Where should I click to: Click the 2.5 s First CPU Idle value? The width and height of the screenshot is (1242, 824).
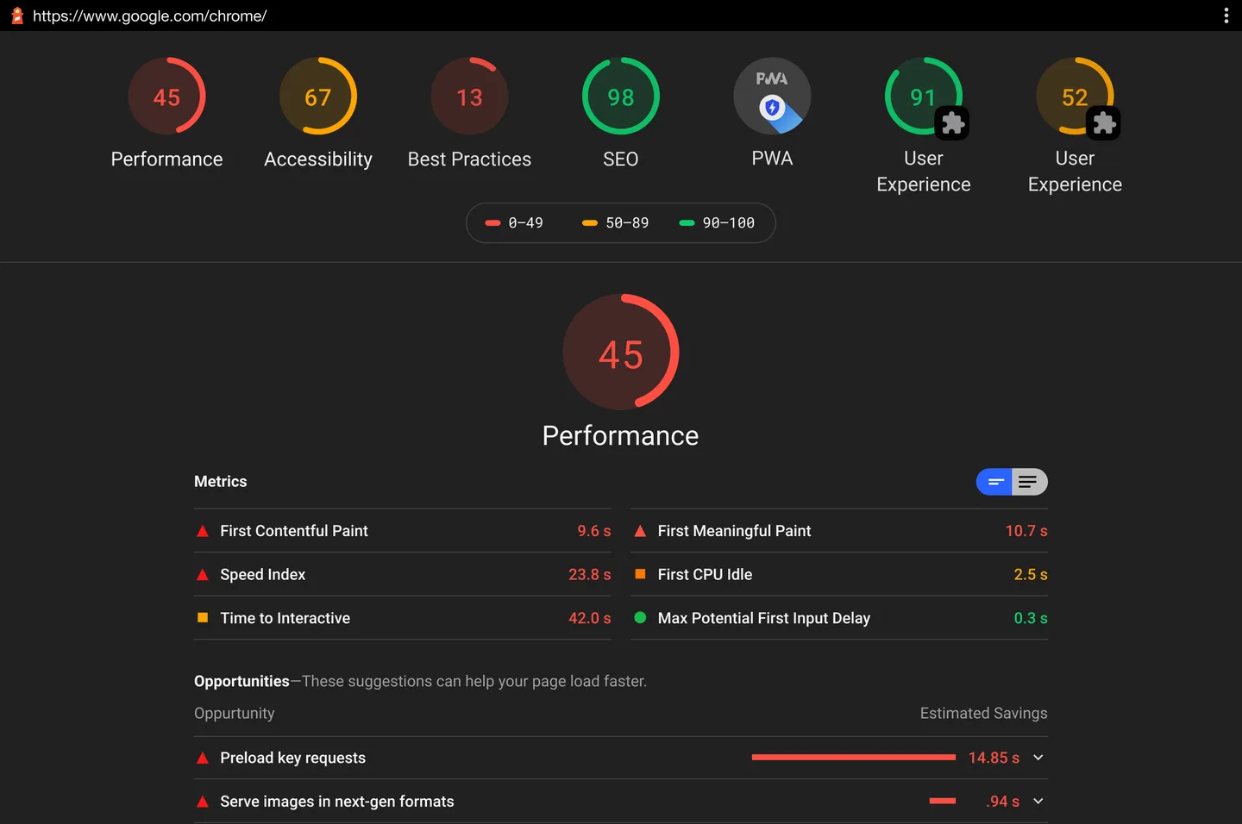point(1031,575)
